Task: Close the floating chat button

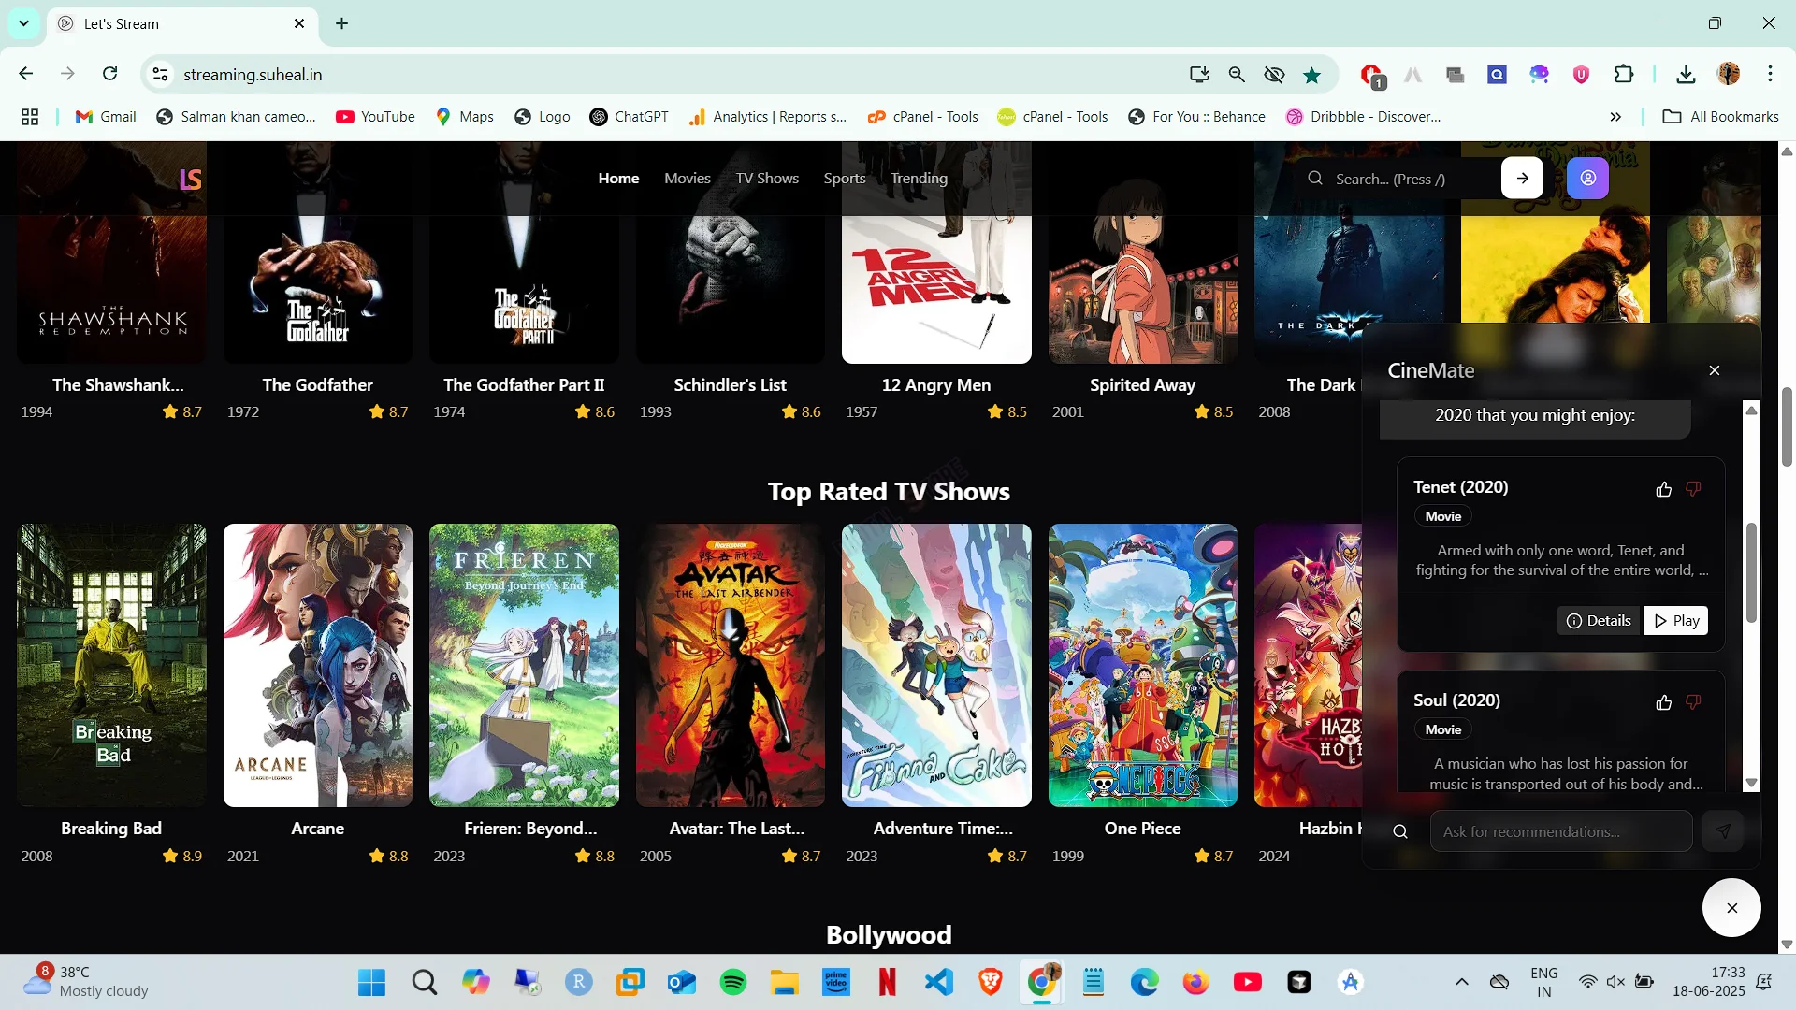Action: (x=1731, y=907)
